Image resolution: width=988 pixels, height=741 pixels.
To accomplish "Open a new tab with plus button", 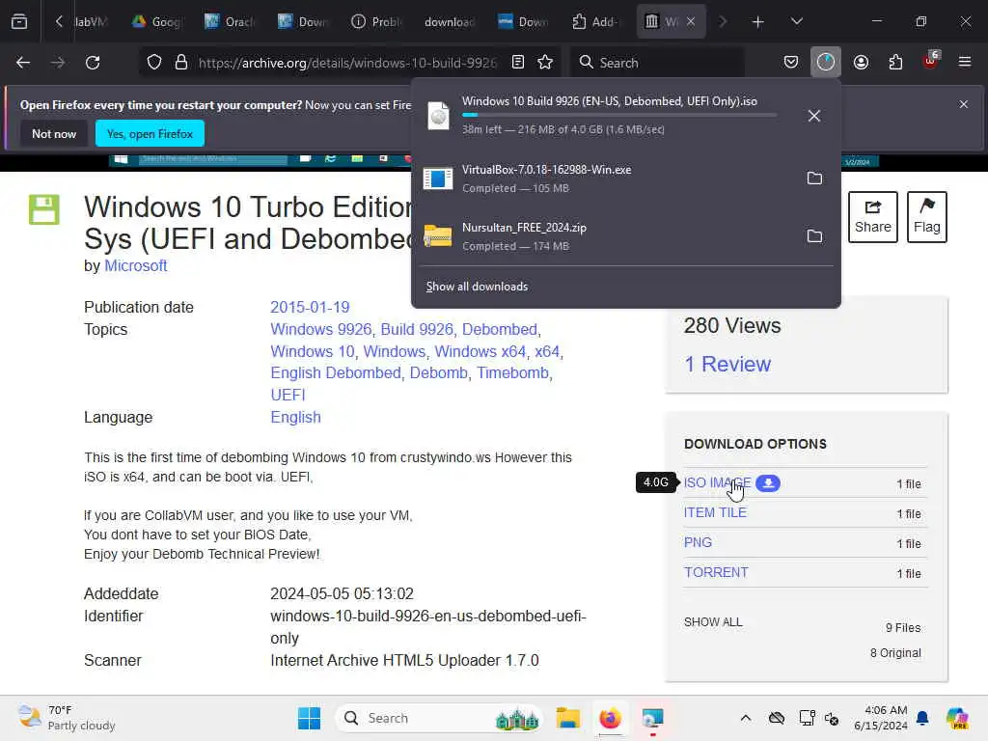I will click(758, 22).
